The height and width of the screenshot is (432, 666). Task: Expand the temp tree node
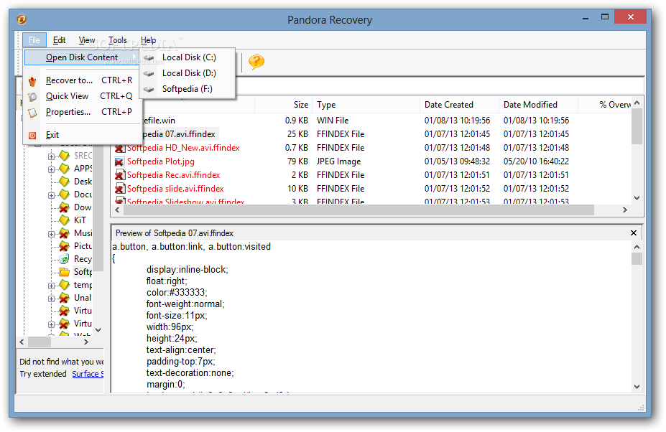tap(52, 286)
